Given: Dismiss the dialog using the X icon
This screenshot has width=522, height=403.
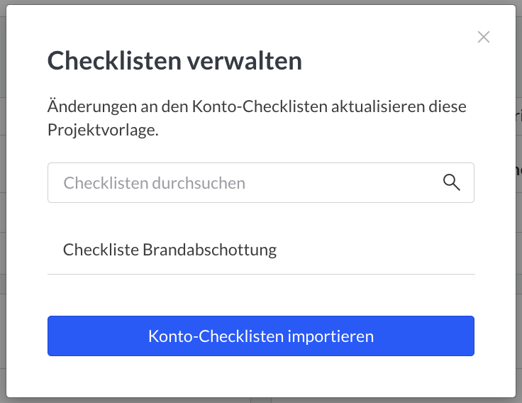Looking at the screenshot, I should (484, 37).
